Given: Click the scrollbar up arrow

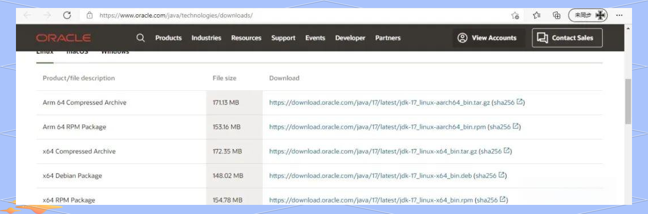Looking at the screenshot, I should (628, 29).
